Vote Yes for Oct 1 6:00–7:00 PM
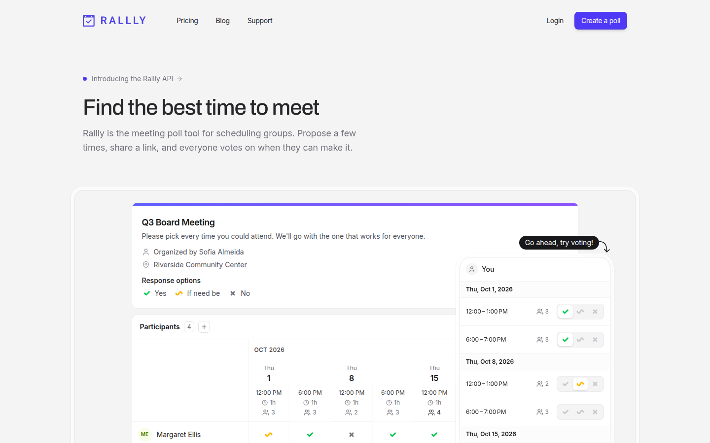Viewport: 710px width, 443px height. point(566,340)
